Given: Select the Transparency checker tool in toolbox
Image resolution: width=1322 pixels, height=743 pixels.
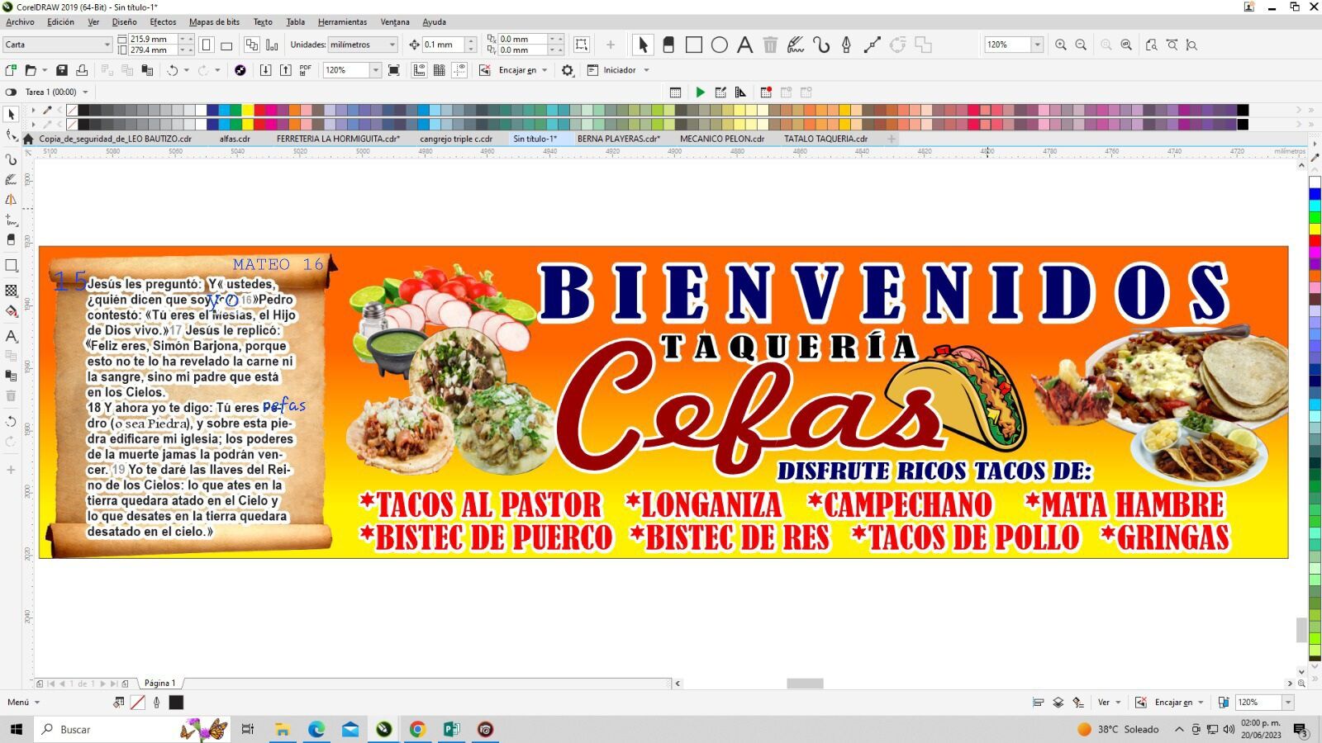Looking at the screenshot, I should [11, 291].
